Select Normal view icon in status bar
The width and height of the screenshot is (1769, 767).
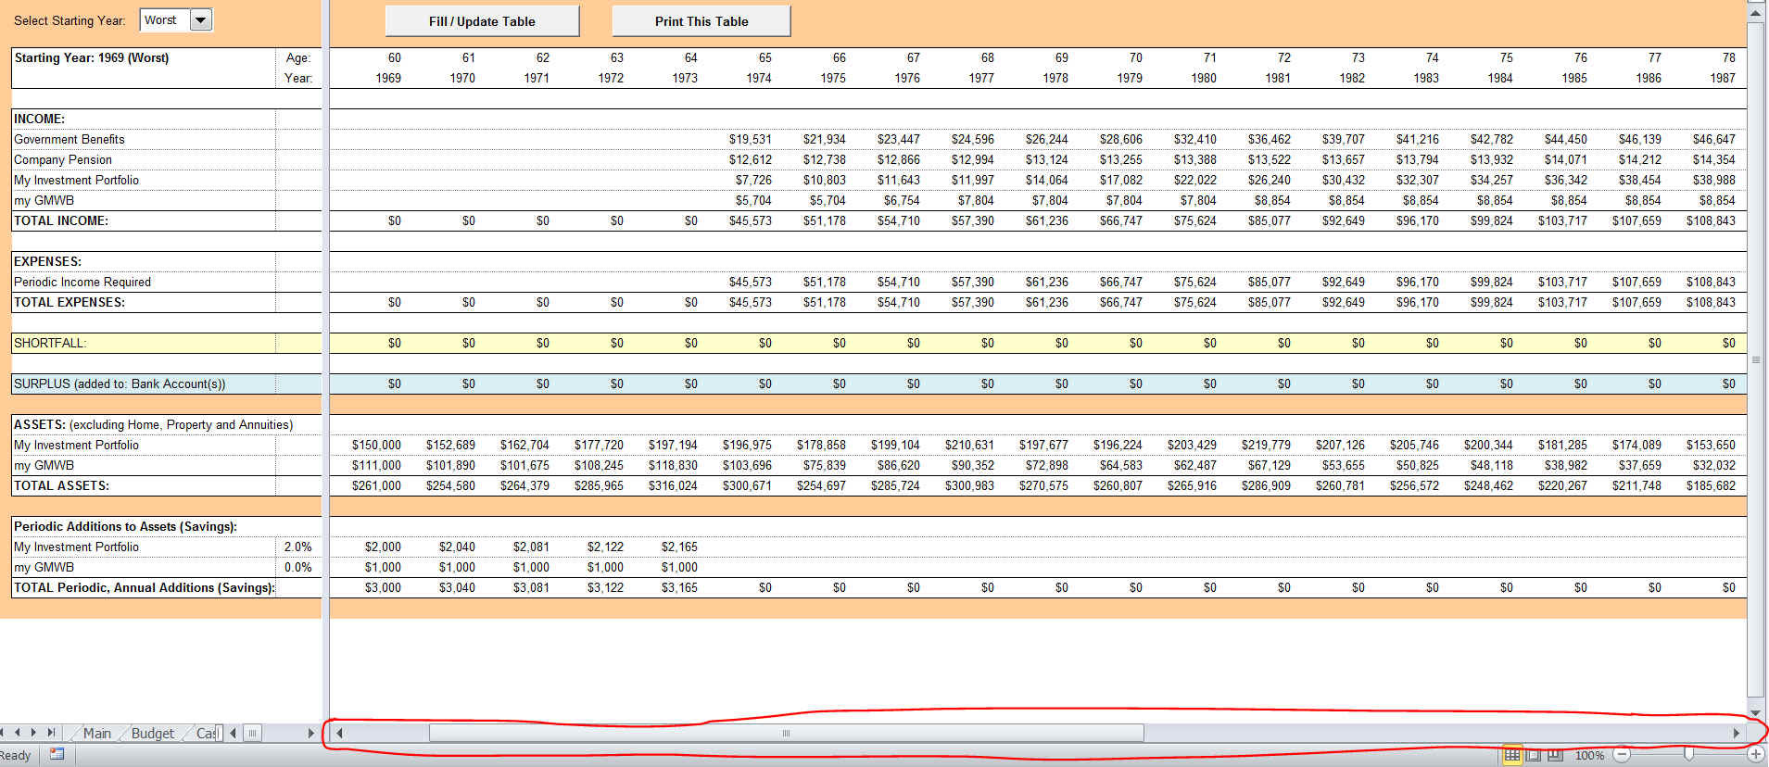tap(1511, 755)
